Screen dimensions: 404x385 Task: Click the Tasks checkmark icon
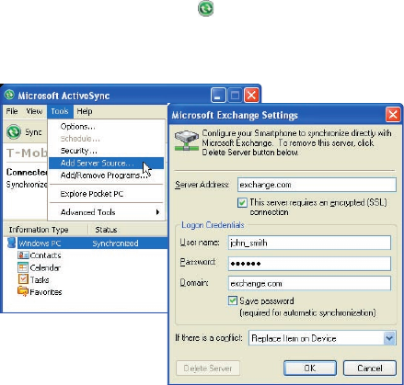(23, 279)
